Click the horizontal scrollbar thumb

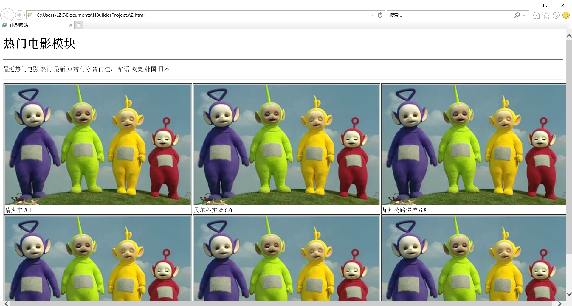281,303
